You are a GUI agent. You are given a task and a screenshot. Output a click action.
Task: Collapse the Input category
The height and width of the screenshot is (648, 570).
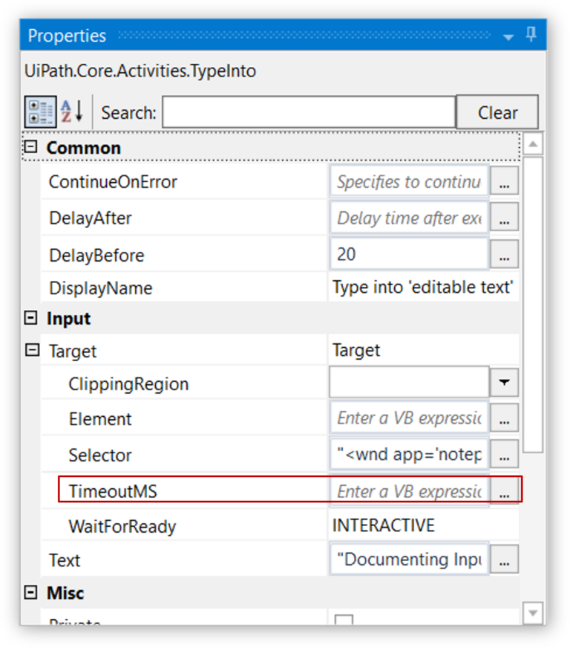click(30, 318)
